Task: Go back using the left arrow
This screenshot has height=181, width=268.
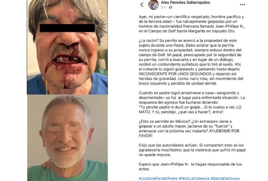Action: 142,5
